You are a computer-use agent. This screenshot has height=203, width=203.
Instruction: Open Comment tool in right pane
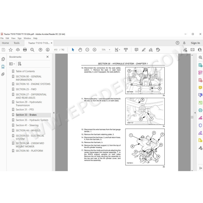click(x=200, y=88)
